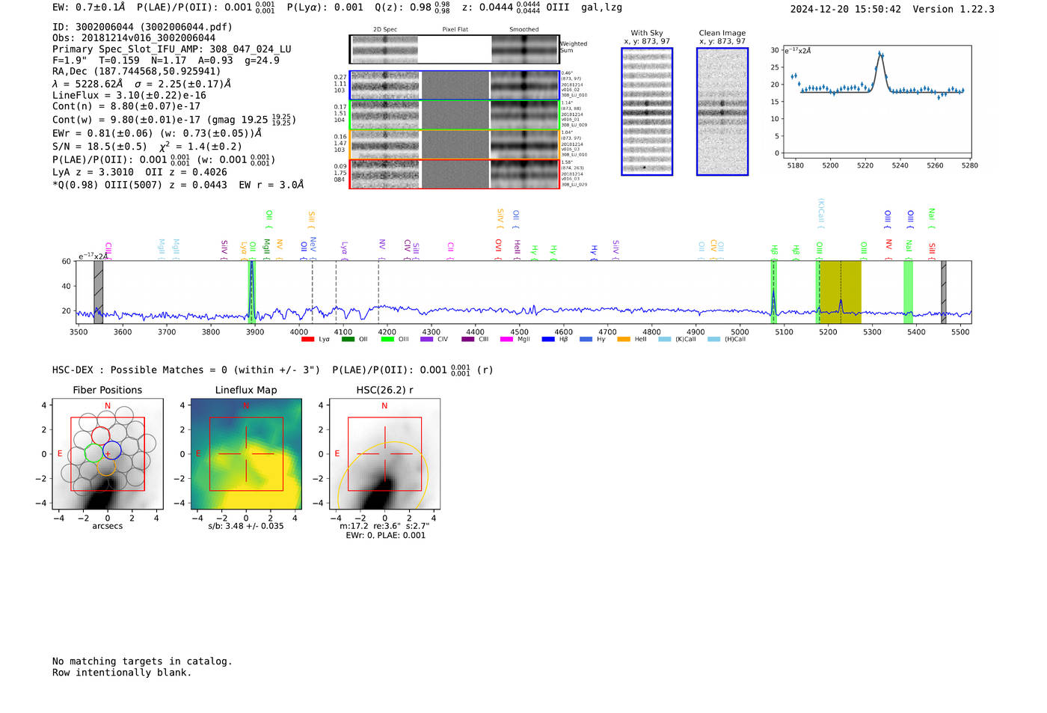Image resolution: width=1047 pixels, height=713 pixels.
Task: Select the green-framed fiber 2D spectrum row
Action: coord(455,115)
